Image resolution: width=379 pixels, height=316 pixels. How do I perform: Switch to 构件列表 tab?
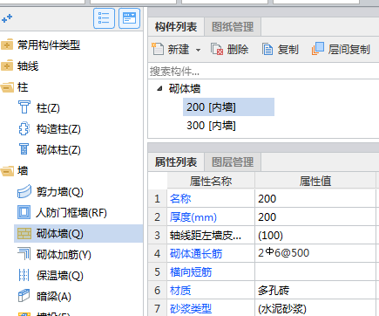(x=176, y=27)
